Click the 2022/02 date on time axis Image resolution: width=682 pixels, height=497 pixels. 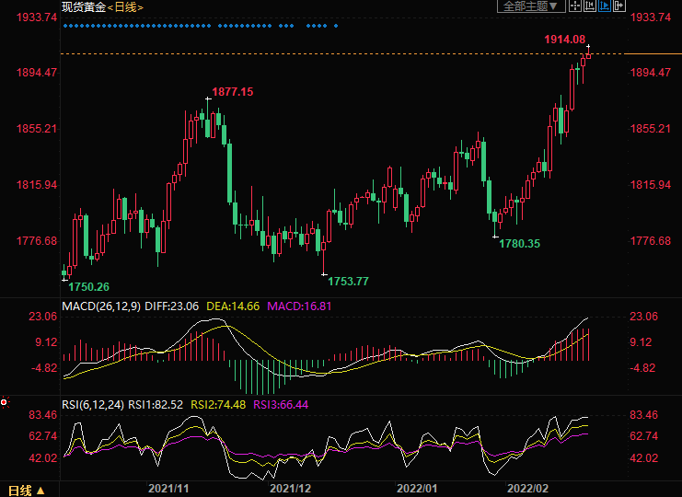527,488
